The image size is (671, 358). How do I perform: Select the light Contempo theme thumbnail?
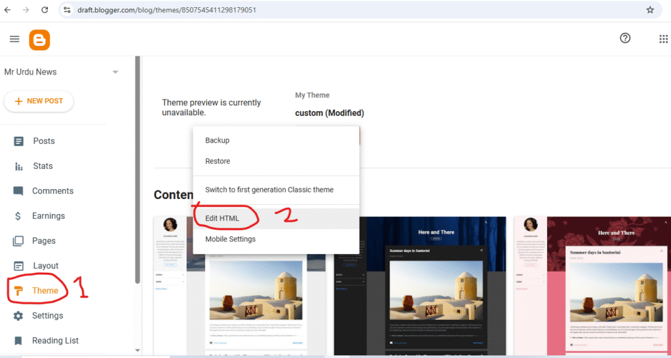pos(240,286)
